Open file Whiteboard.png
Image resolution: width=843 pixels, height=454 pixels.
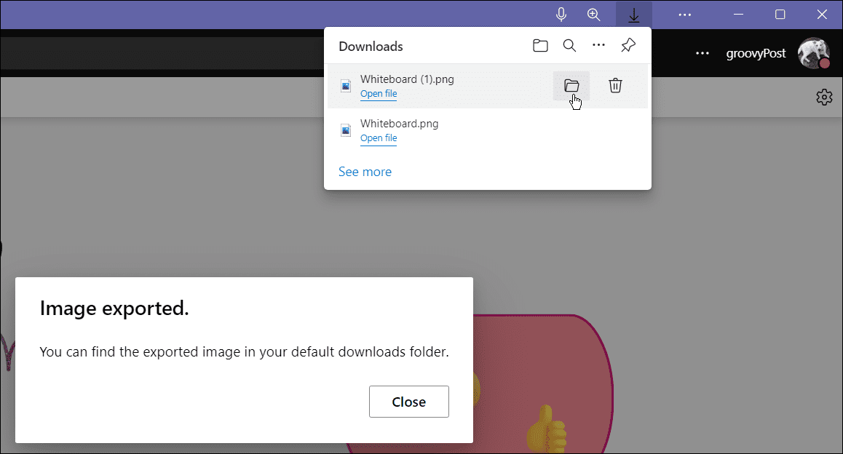[x=378, y=138]
